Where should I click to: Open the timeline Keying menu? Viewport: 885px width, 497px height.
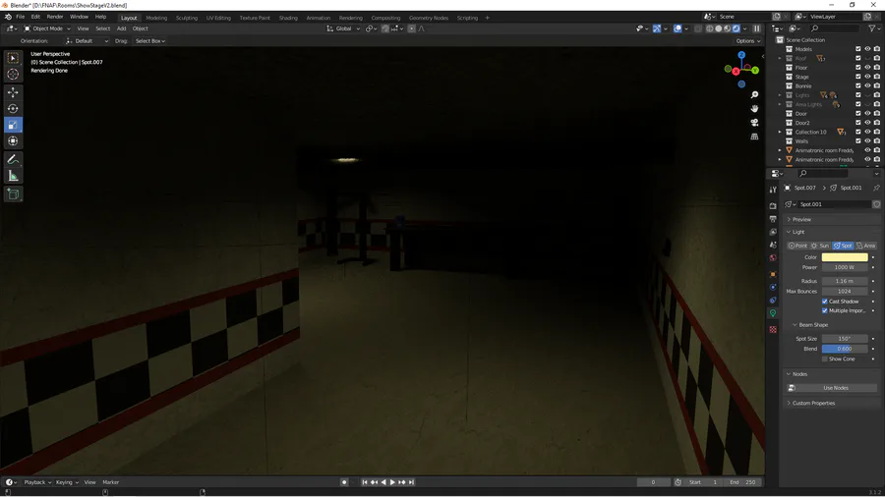coord(67,482)
